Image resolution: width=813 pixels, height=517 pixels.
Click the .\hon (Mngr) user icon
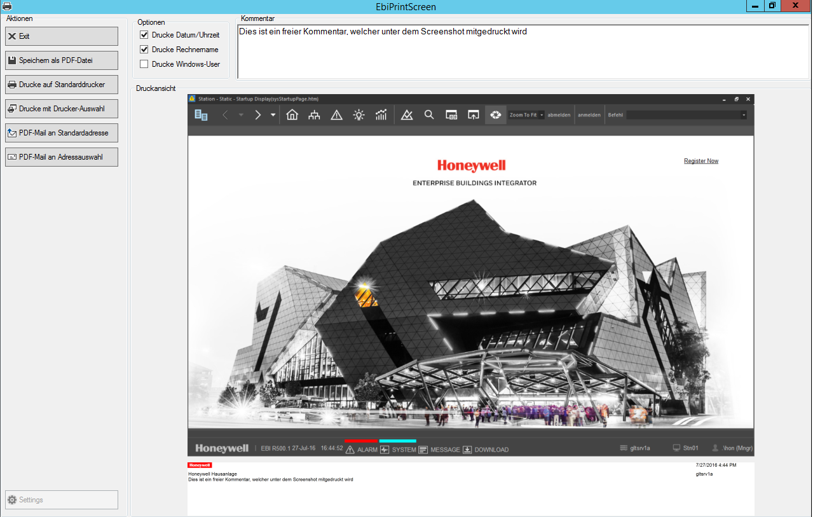click(716, 448)
